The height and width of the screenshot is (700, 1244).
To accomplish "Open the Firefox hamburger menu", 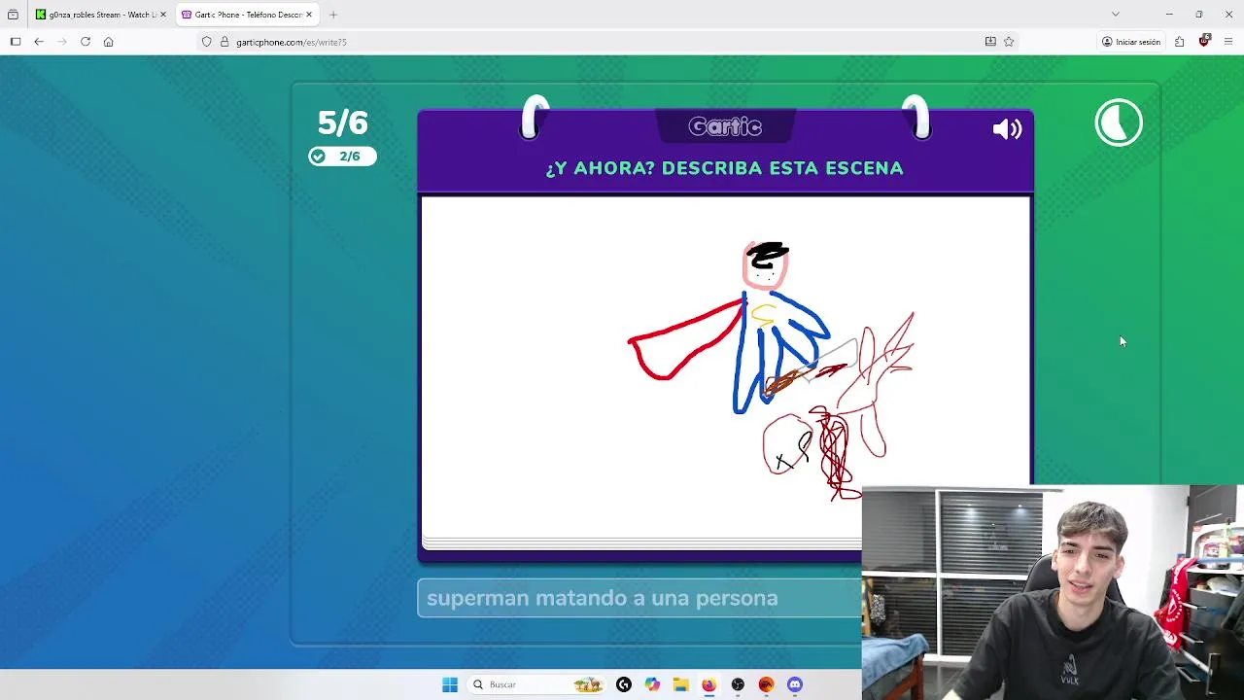I will point(1228,42).
